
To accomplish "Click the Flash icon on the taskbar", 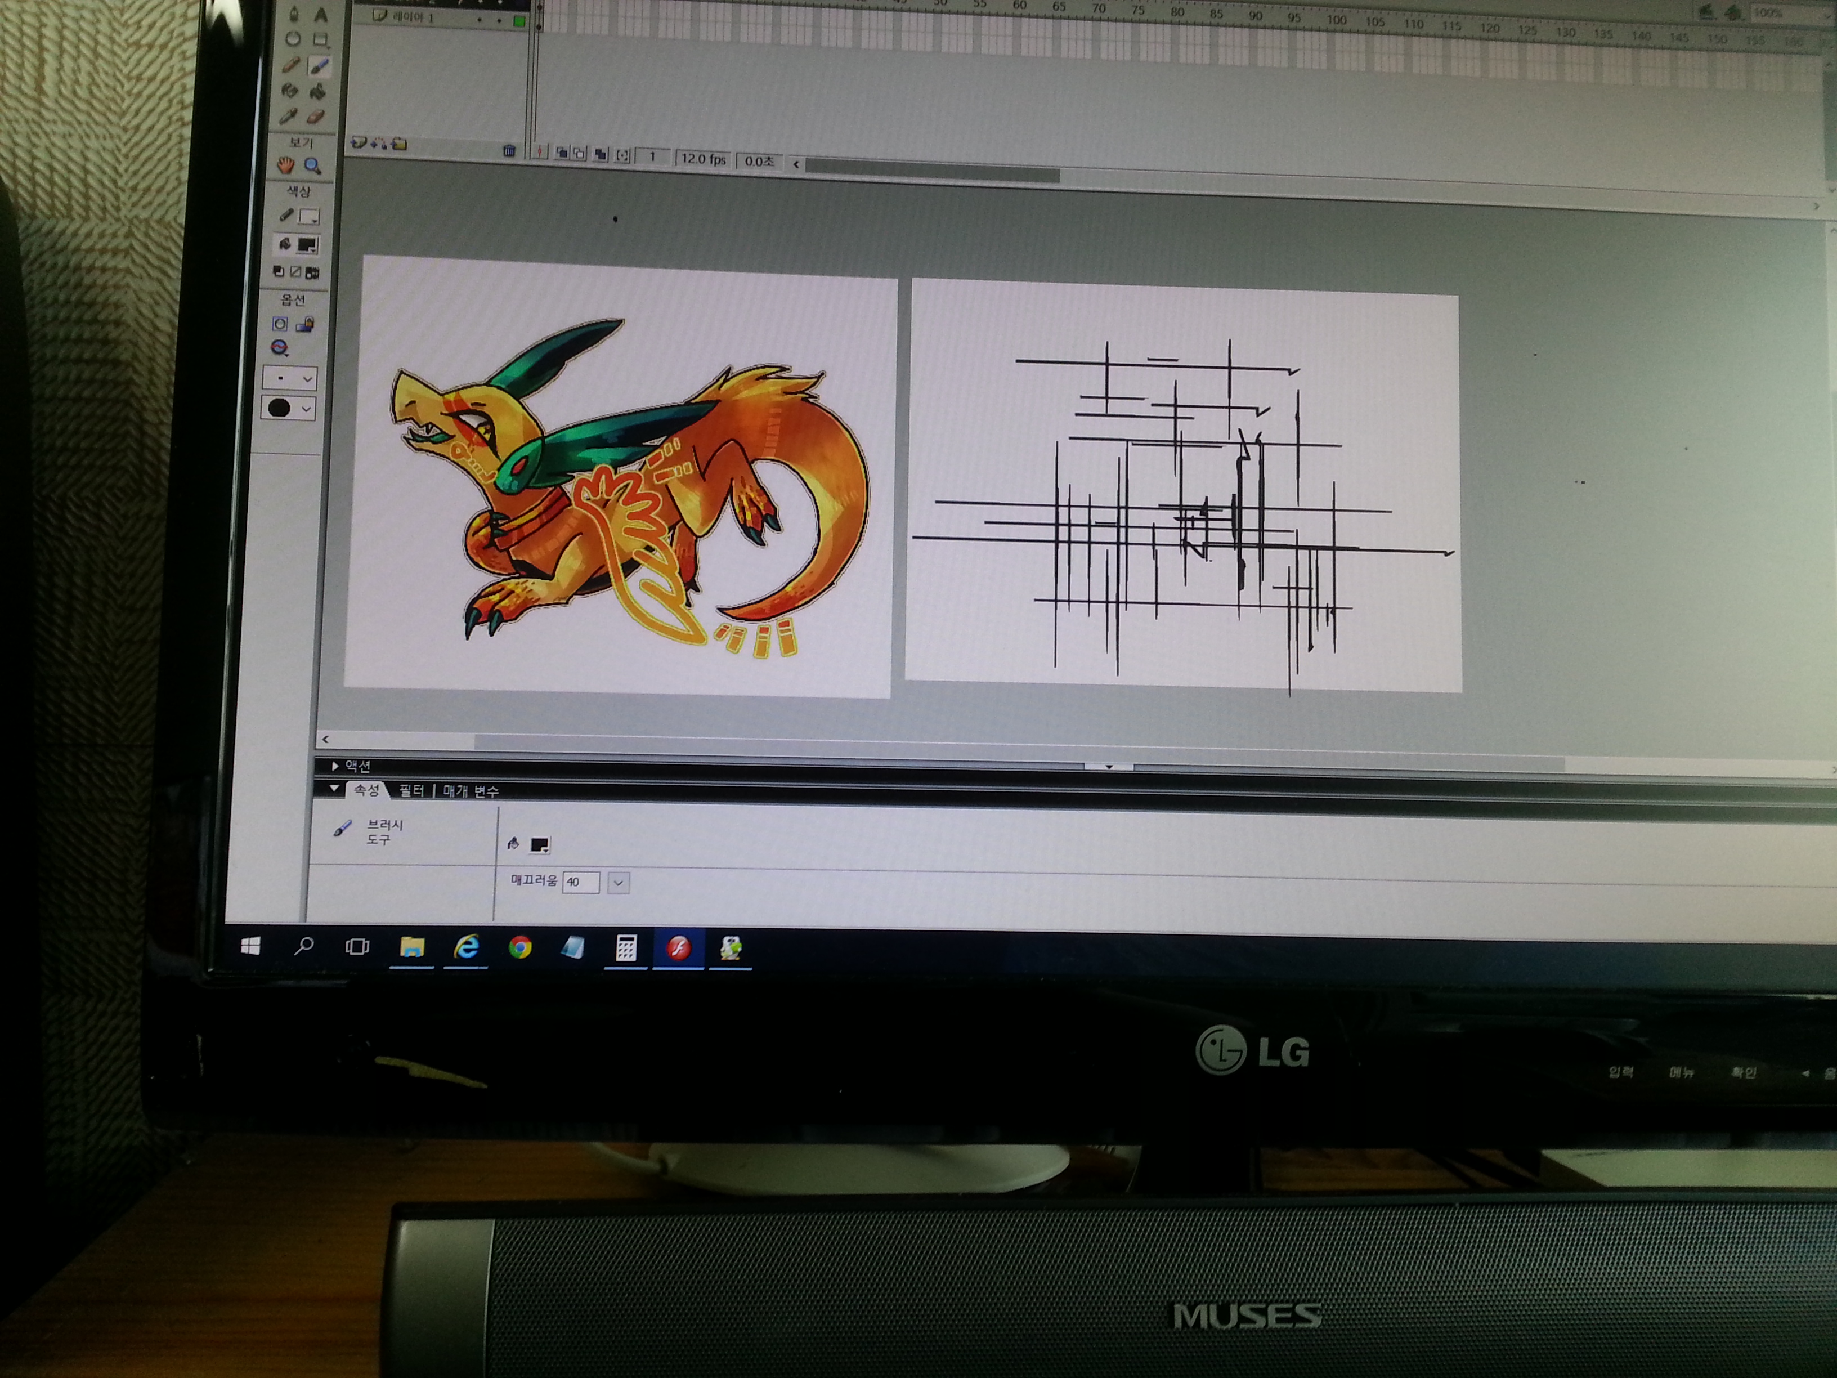I will click(679, 948).
